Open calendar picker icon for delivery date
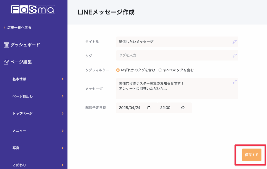This screenshot has height=169, width=267. (149, 108)
